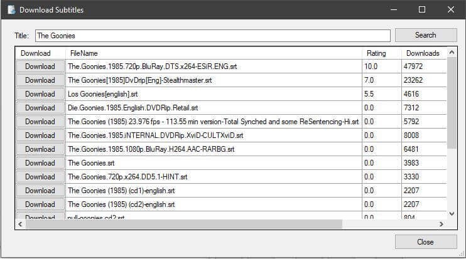Download Los Goonies[english].srt

(40, 94)
